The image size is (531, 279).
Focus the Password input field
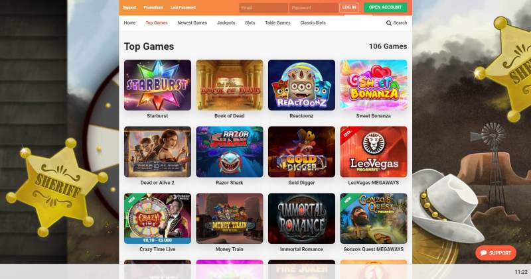click(x=313, y=8)
